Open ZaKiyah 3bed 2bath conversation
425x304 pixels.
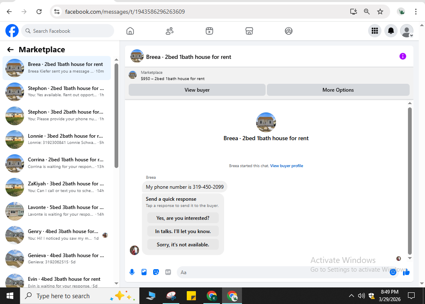click(56, 187)
